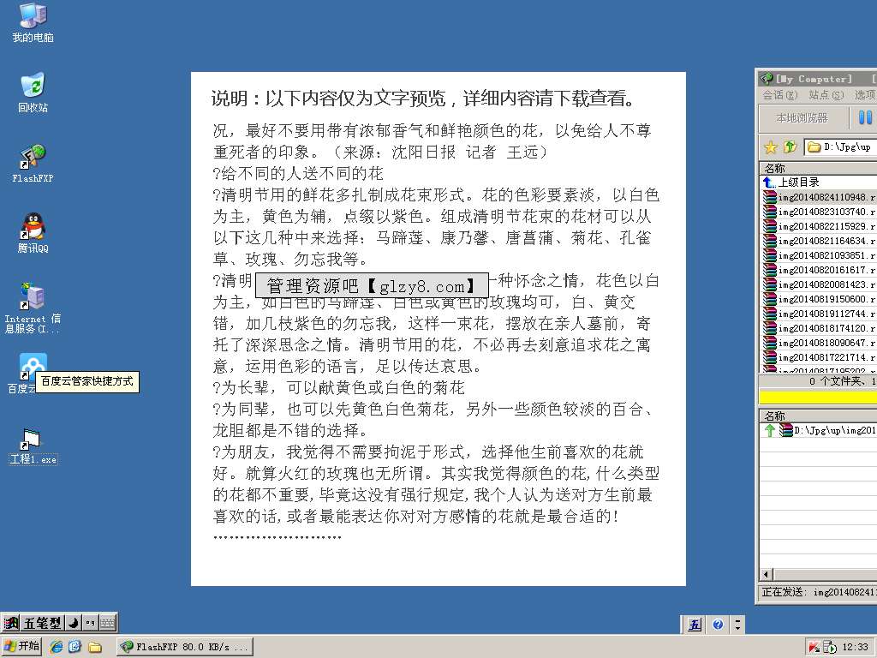This screenshot has width=877, height=658.
Task: Select the 百度云管家 desktop shortcut icon
Action: (x=33, y=367)
